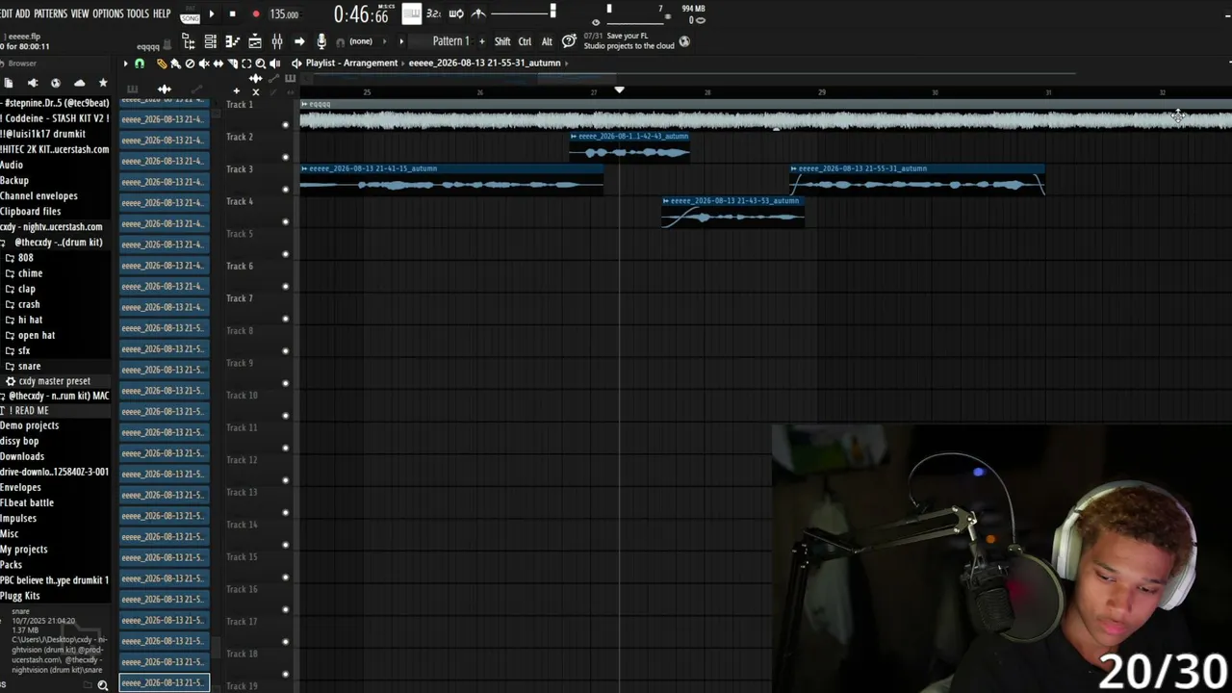
Task: Click the Stop button in transport
Action: (x=233, y=14)
